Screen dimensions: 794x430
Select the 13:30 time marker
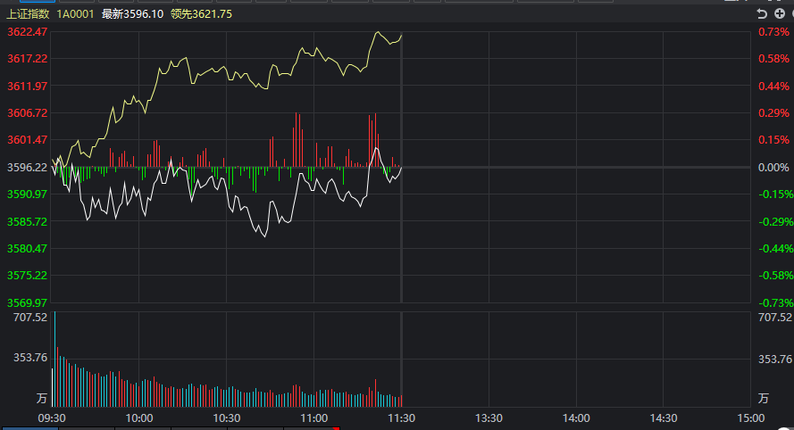489,418
